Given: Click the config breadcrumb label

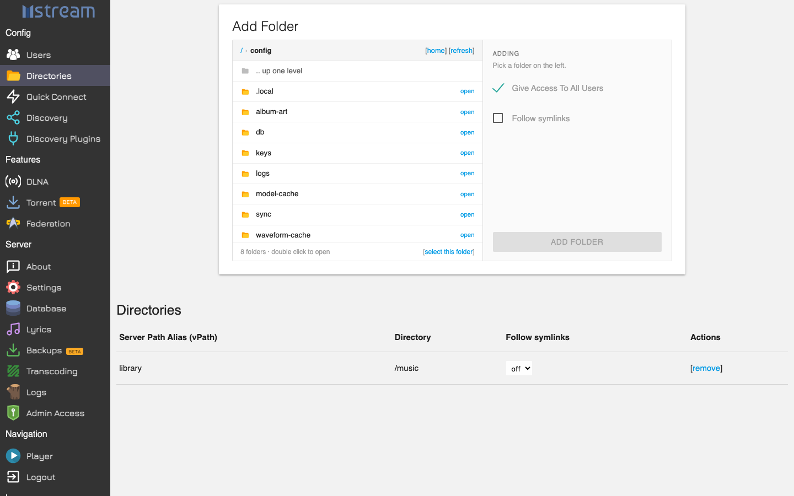Looking at the screenshot, I should [x=261, y=51].
